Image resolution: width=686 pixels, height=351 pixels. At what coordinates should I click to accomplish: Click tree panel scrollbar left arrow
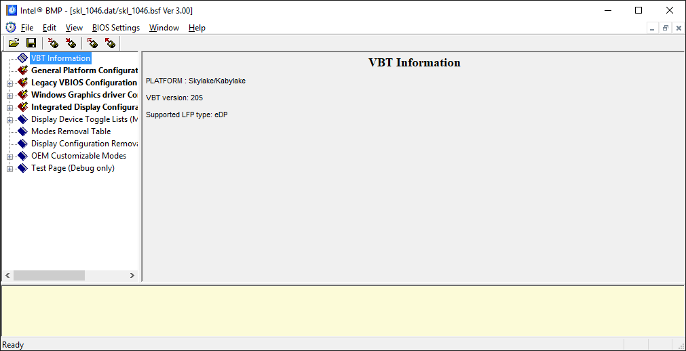tap(7, 275)
